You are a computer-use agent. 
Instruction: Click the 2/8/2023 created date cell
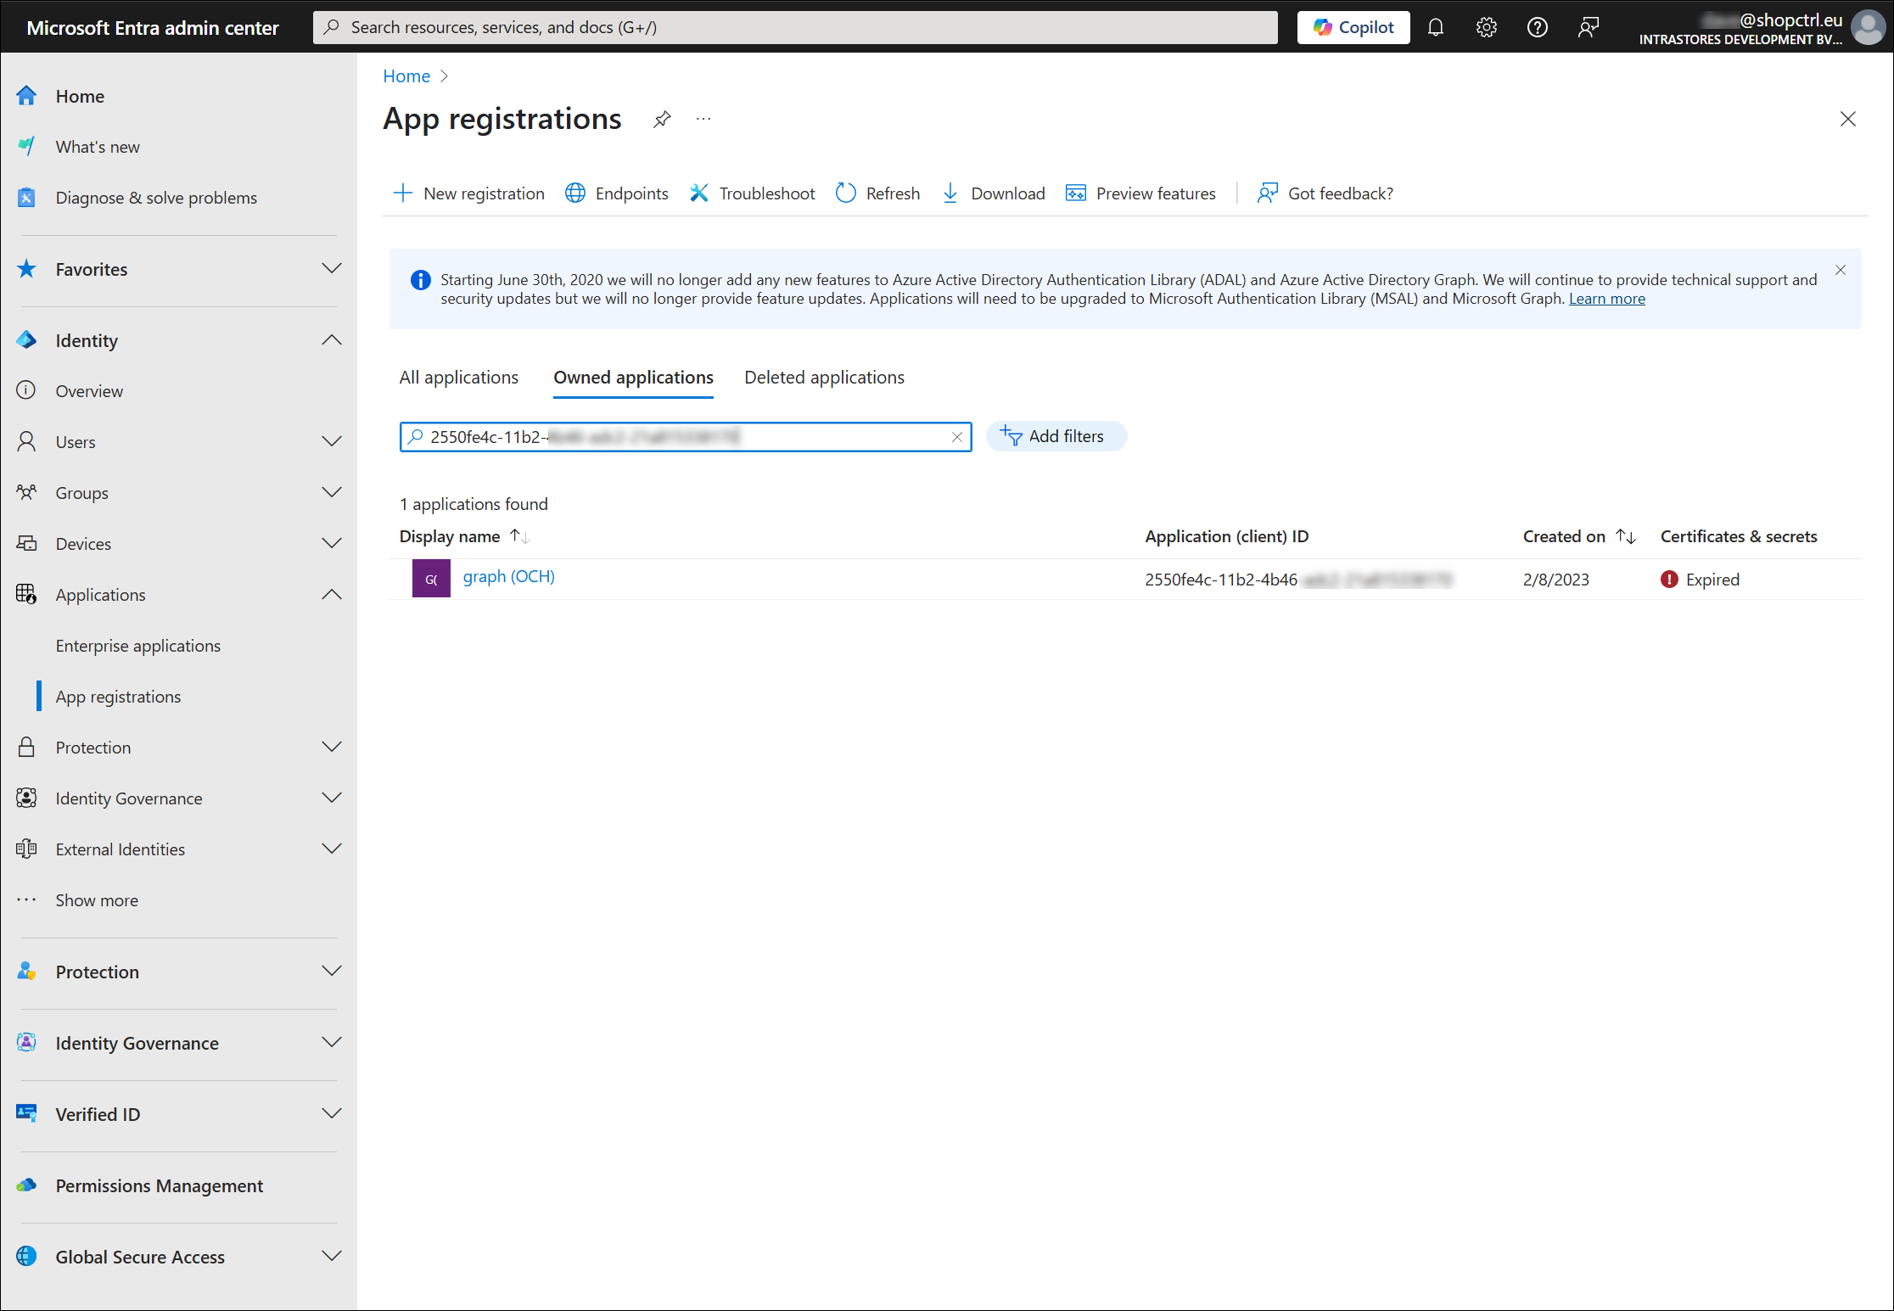point(1556,580)
